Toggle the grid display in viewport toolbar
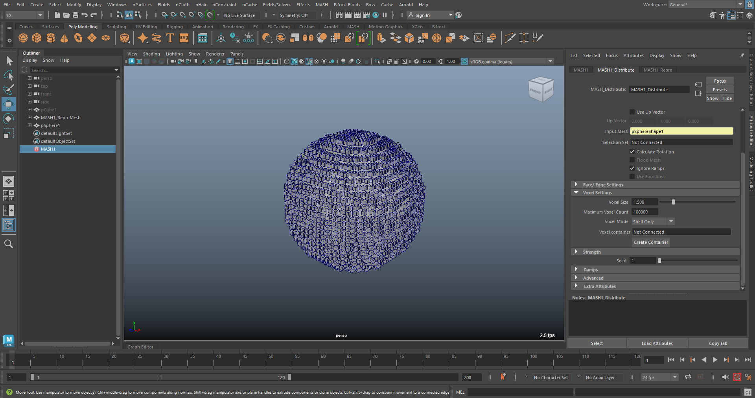This screenshot has width=755, height=398. 230,61
